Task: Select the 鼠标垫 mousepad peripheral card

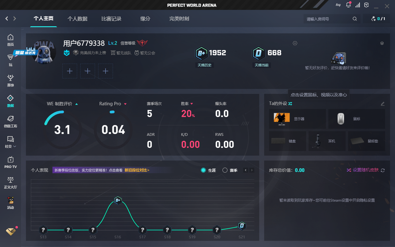Action: pyautogui.click(x=366, y=141)
